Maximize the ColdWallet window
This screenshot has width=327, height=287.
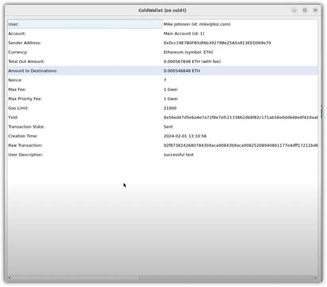pyautogui.click(x=305, y=10)
